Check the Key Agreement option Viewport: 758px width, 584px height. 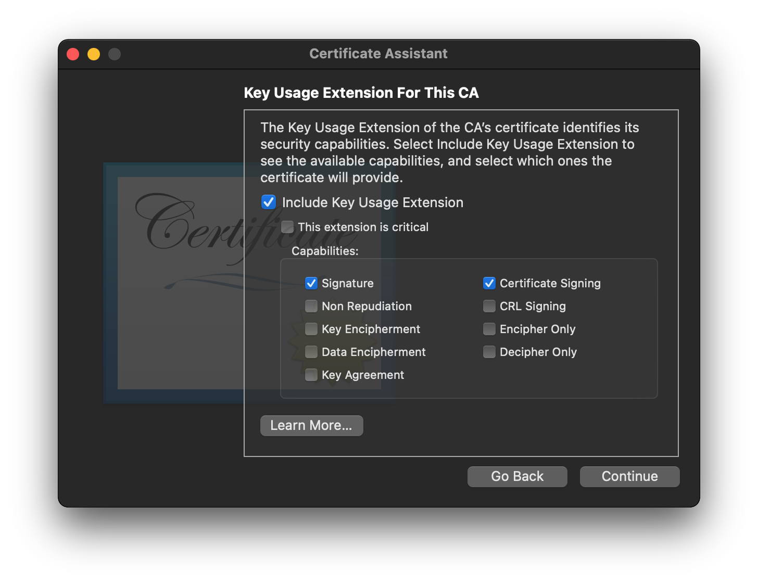point(311,375)
